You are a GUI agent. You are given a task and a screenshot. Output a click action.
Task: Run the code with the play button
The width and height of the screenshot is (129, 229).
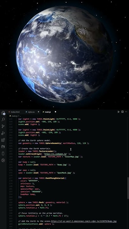[118, 112]
